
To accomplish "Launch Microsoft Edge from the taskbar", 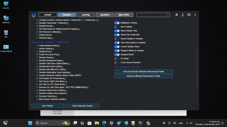I will 104,123.
